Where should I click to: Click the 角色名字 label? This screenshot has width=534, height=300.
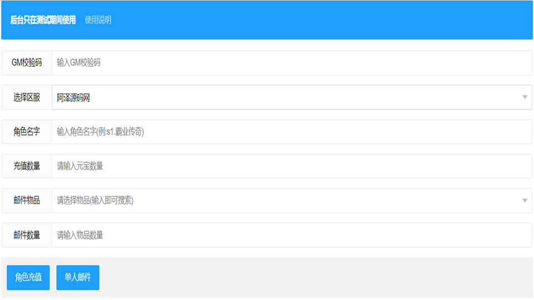tap(27, 132)
